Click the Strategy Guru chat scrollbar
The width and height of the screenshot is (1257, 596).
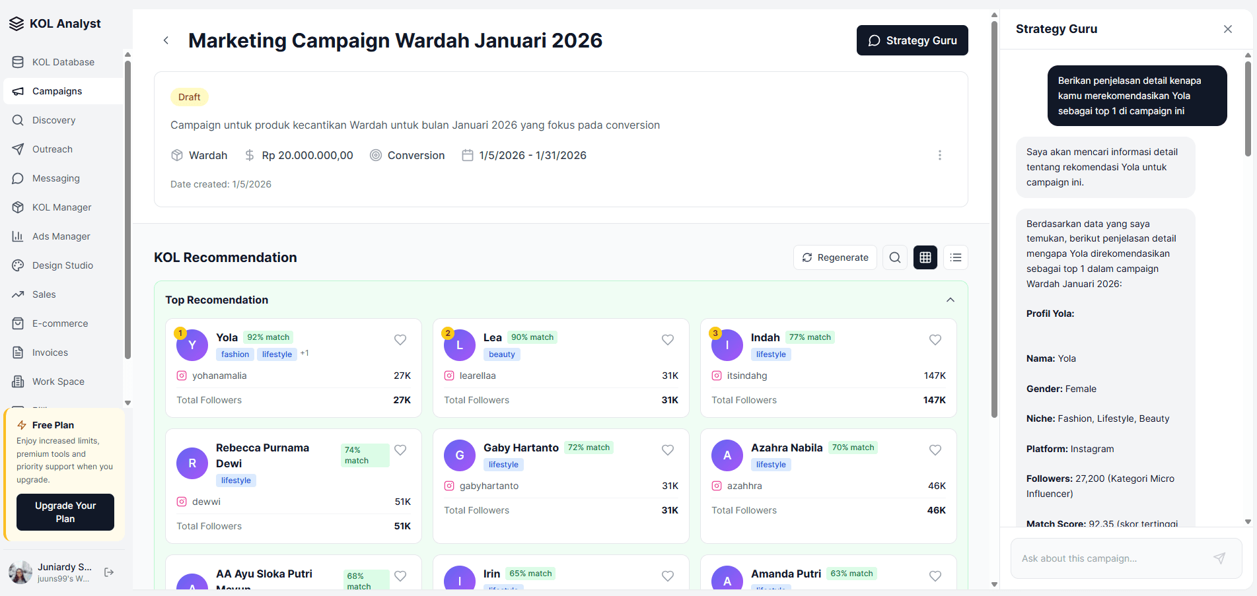click(1247, 109)
